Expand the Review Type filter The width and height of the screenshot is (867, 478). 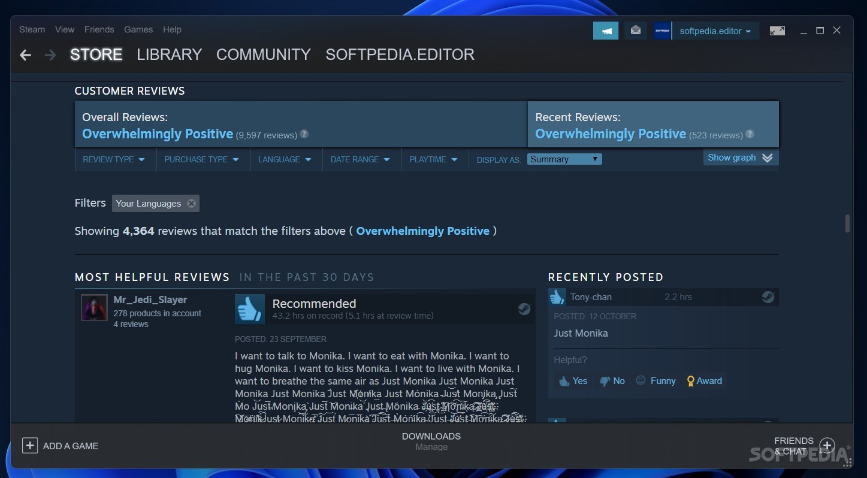(114, 159)
